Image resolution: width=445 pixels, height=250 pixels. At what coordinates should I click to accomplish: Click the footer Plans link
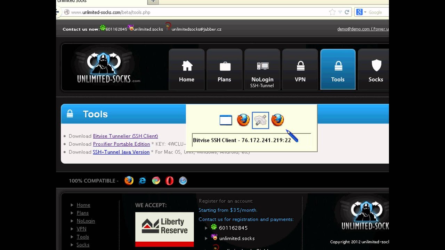click(x=83, y=213)
